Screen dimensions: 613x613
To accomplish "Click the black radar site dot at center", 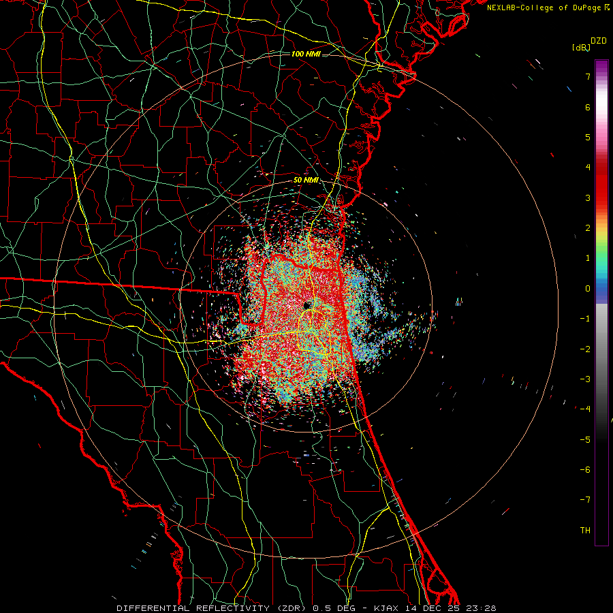I will (306, 305).
